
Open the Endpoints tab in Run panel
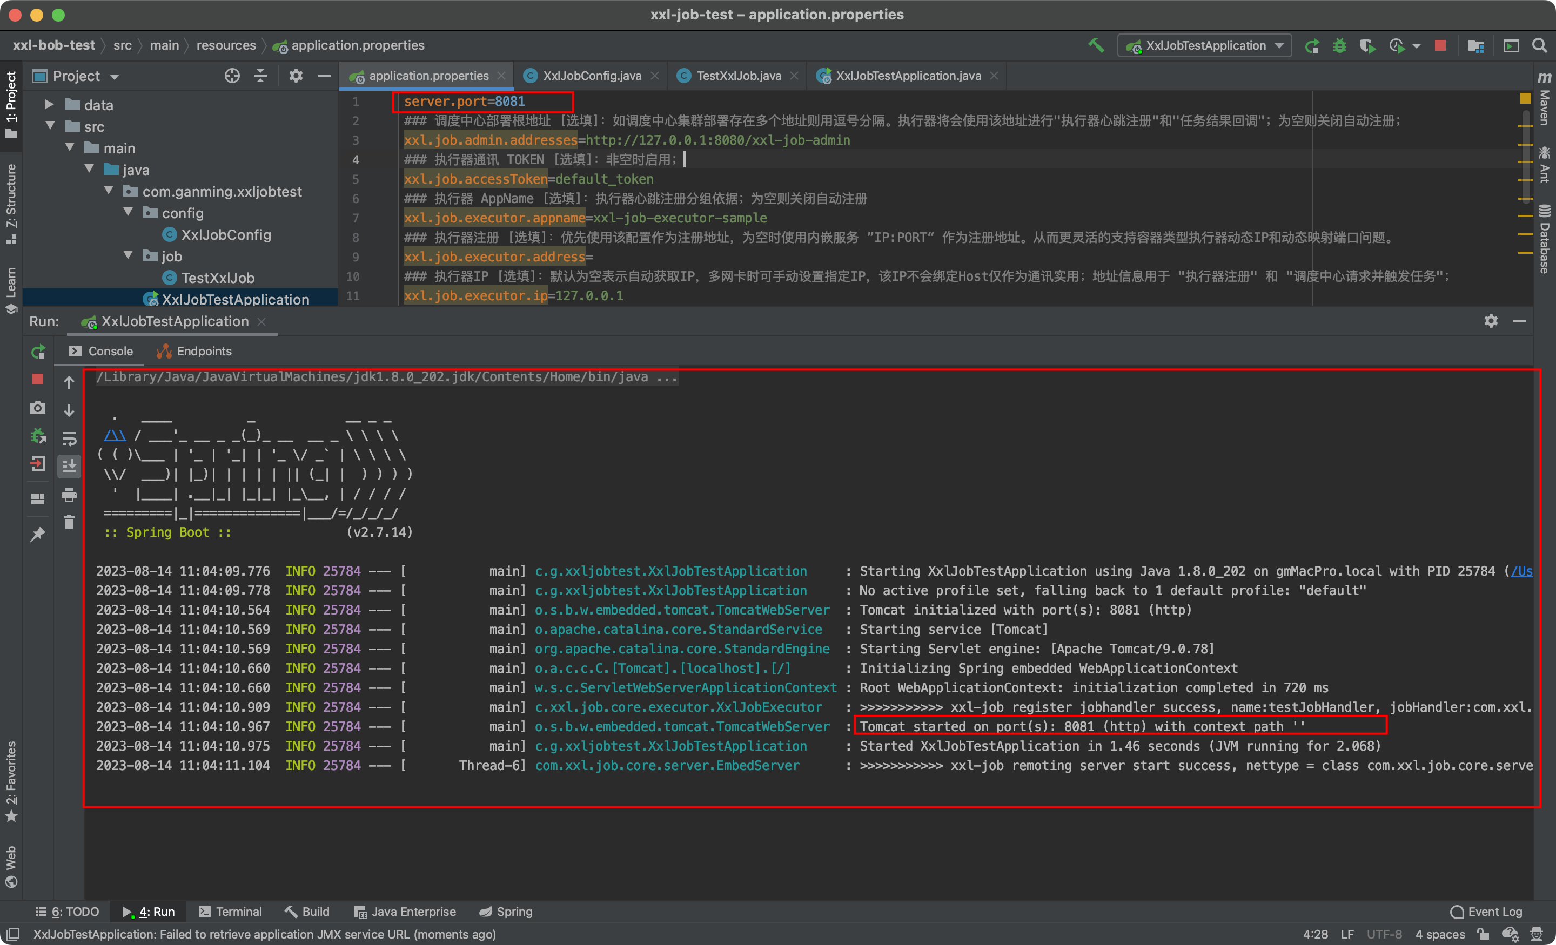coord(194,351)
